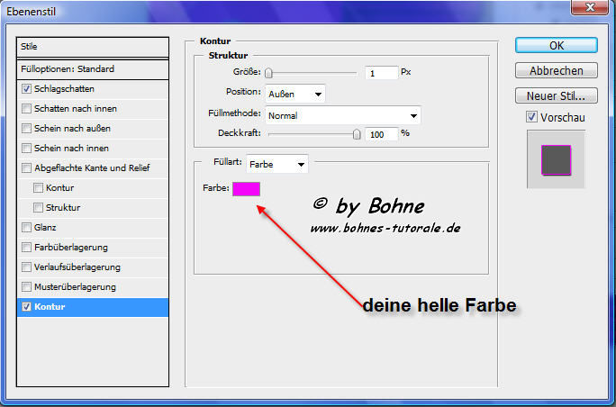Click the Neuer Stil... button
The width and height of the screenshot is (616, 407).
tap(556, 95)
